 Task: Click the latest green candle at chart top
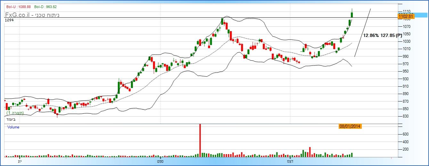click(x=352, y=14)
